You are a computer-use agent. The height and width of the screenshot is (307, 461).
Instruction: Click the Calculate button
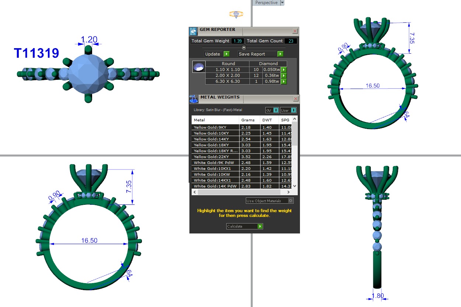245,226
